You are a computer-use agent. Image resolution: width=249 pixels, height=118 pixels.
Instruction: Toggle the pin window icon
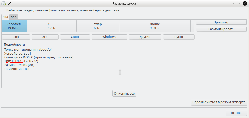(x=10, y=3)
